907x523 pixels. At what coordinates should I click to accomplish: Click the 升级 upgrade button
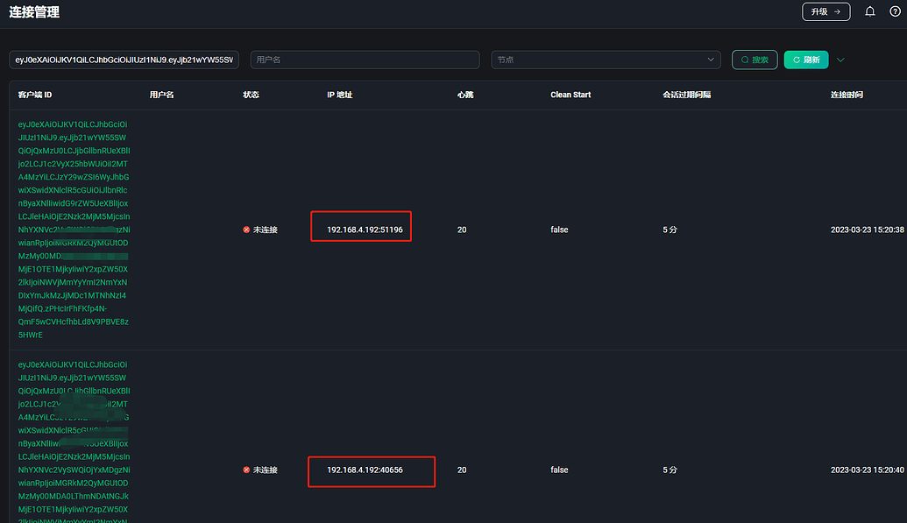pos(826,11)
